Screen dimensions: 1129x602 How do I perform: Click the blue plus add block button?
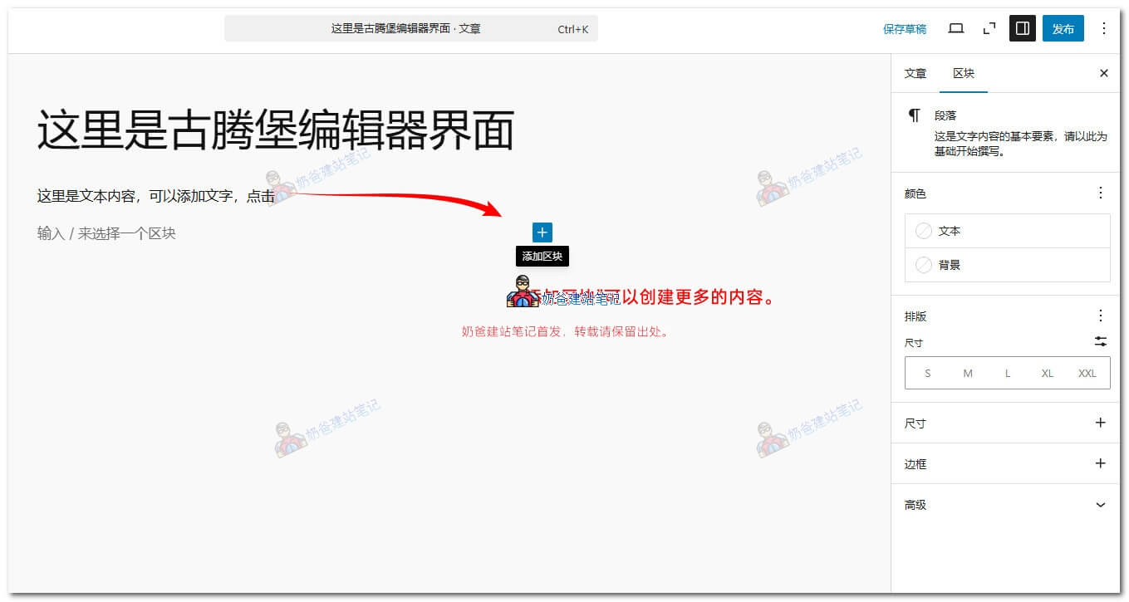pyautogui.click(x=542, y=232)
